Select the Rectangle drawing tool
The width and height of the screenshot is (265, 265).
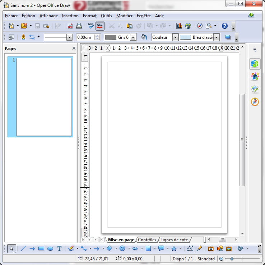click(41, 248)
